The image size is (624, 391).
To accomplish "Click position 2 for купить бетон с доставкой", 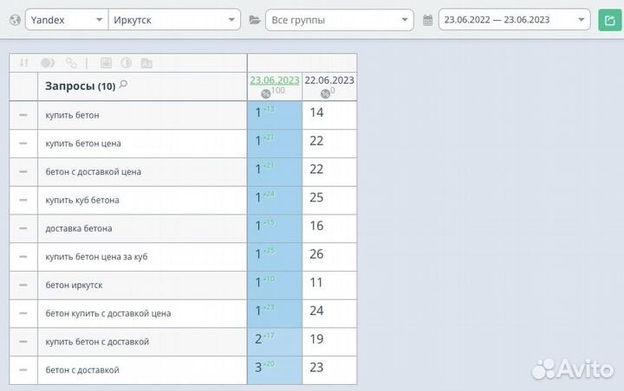I will (x=258, y=339).
